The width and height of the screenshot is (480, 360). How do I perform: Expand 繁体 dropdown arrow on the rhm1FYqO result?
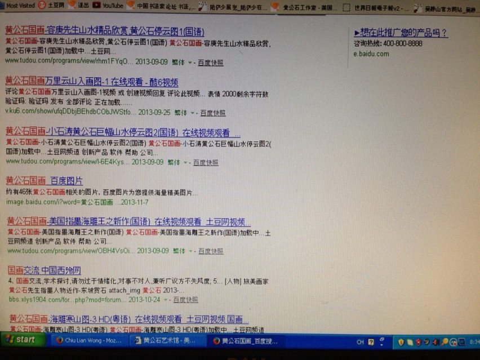click(190, 63)
